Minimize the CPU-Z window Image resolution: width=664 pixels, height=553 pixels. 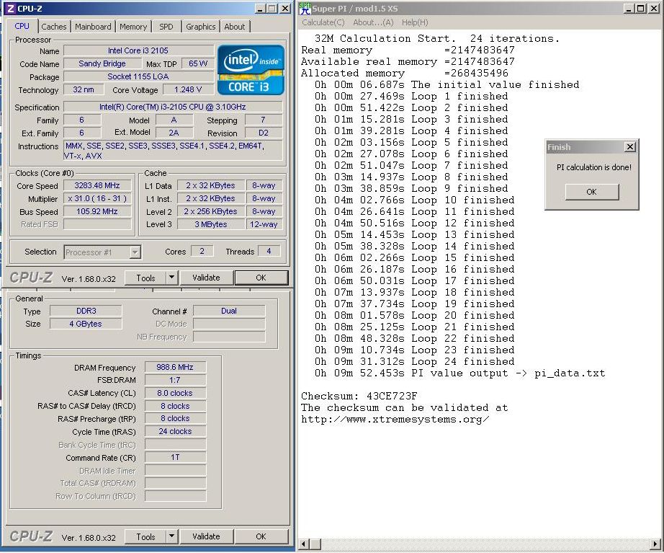[x=260, y=9]
